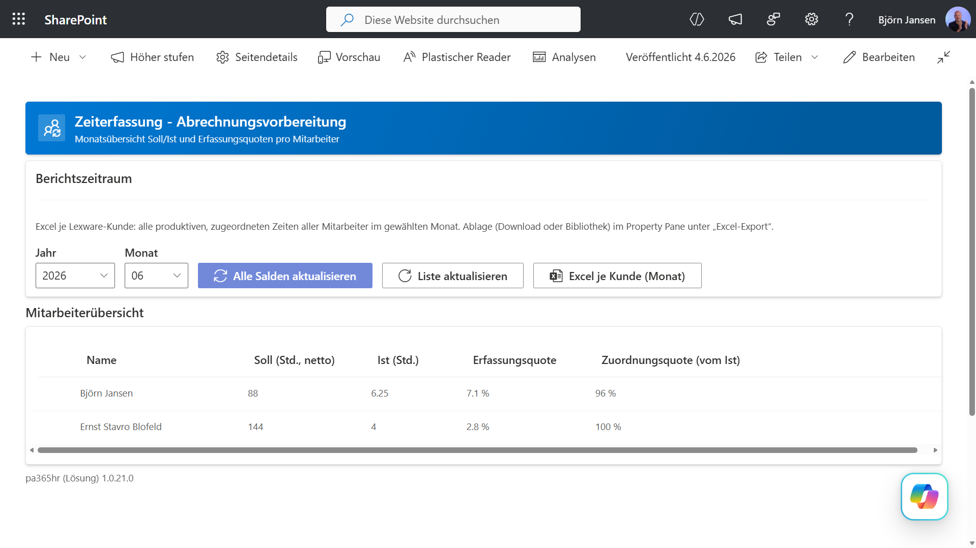Image resolution: width=976 pixels, height=548 pixels.
Task: Click the Excel icon on export button
Action: (x=556, y=276)
